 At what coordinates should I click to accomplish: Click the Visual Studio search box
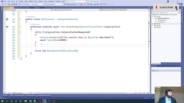(77, 1)
